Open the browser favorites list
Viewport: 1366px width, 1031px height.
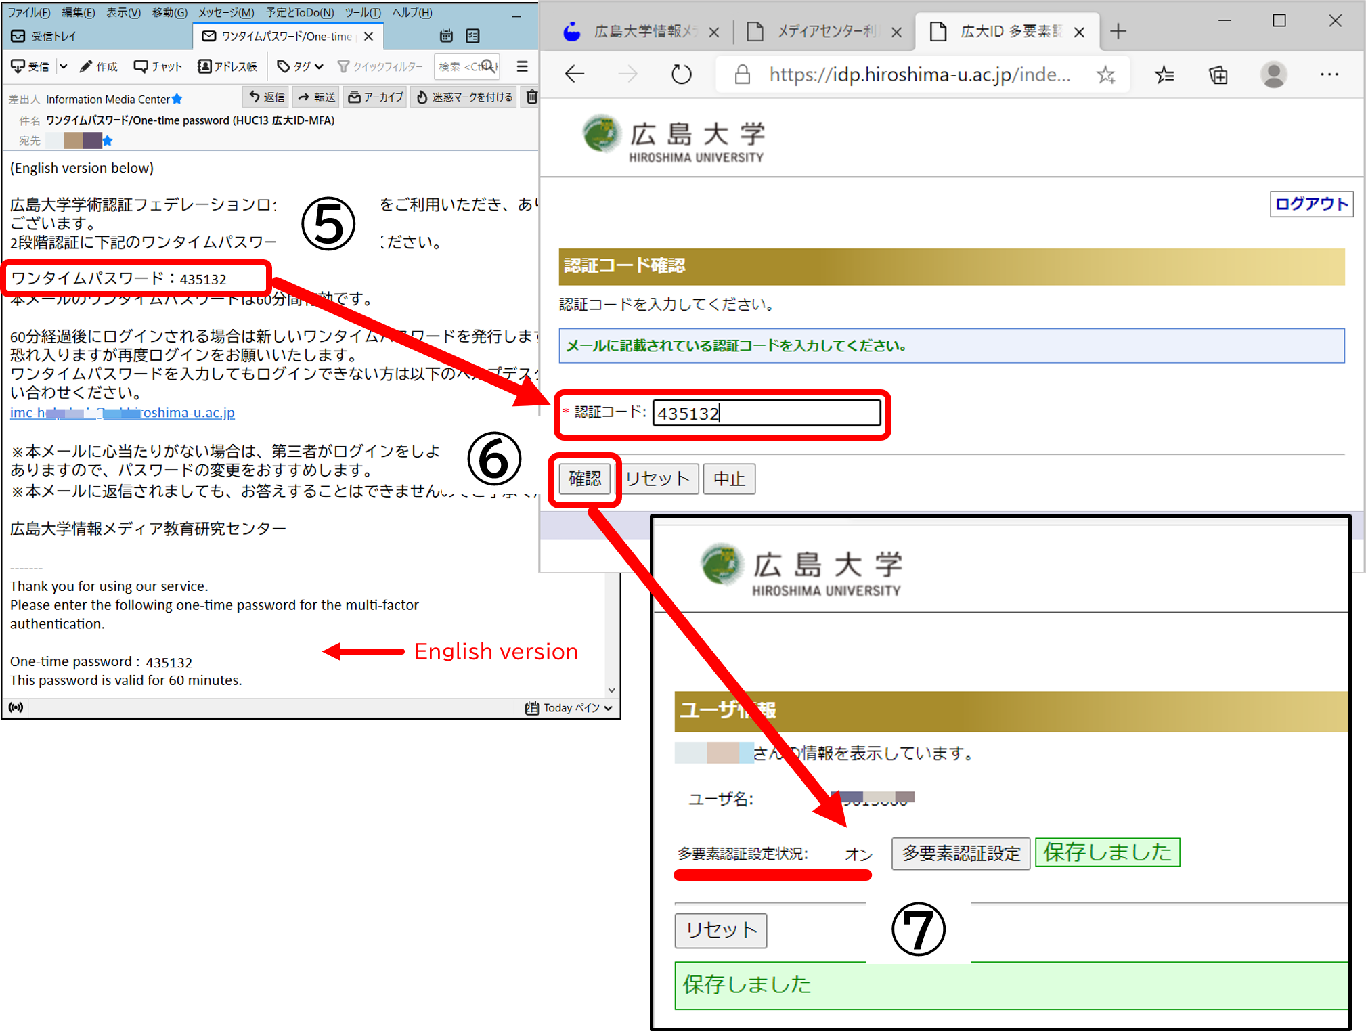(x=1164, y=74)
